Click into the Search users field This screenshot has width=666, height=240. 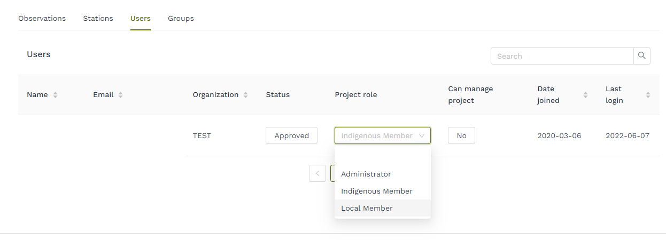click(562, 56)
